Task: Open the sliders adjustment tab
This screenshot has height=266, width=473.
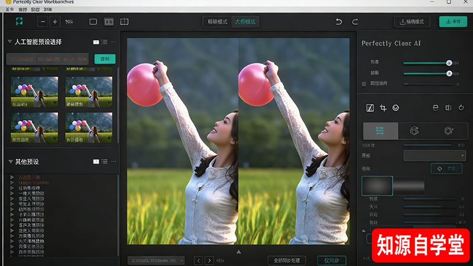Action: tap(380, 131)
